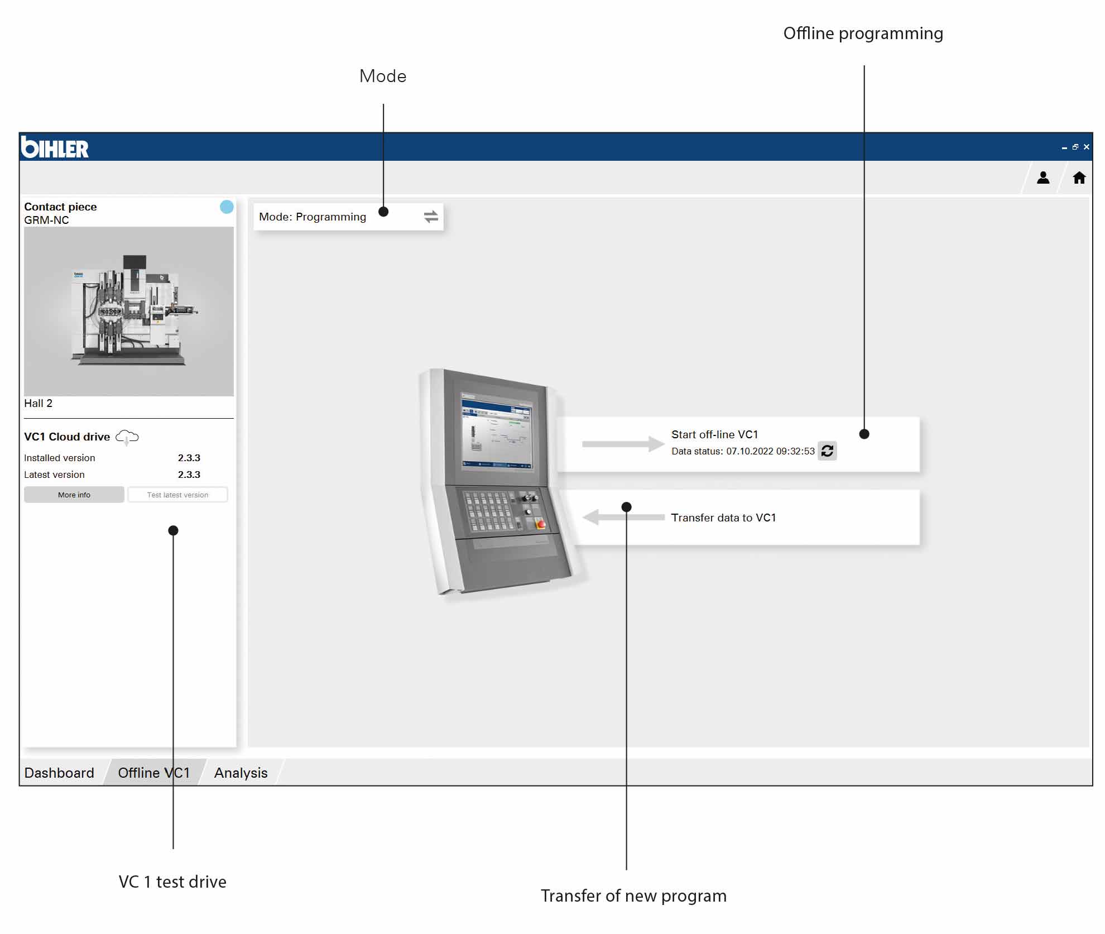Viewport: 1105px width, 934px height.
Task: Start off-line VC1 programming
Action: (x=738, y=444)
